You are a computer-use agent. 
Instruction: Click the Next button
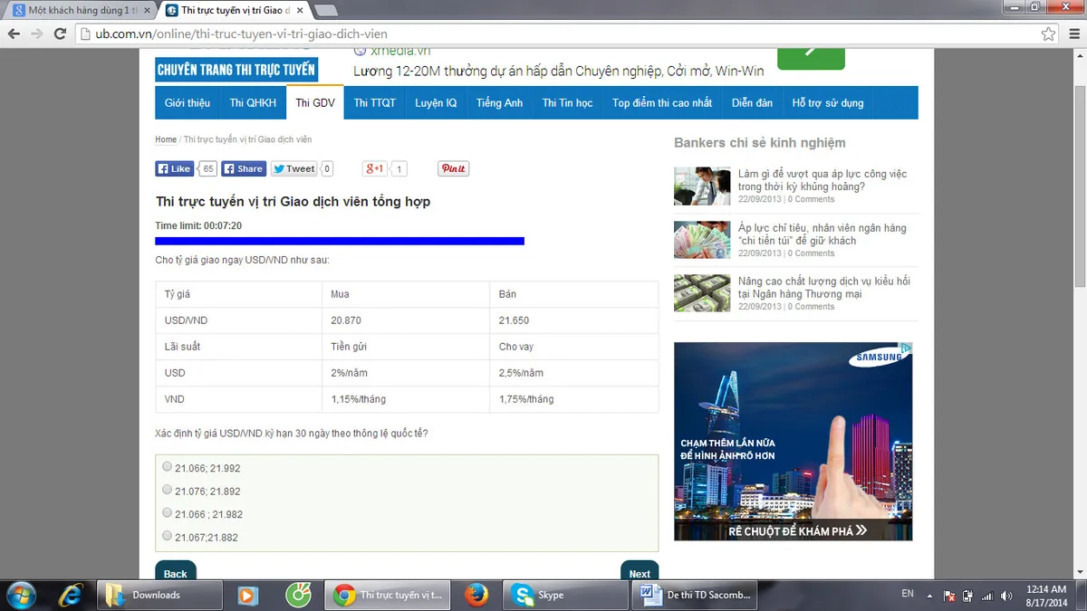[640, 572]
